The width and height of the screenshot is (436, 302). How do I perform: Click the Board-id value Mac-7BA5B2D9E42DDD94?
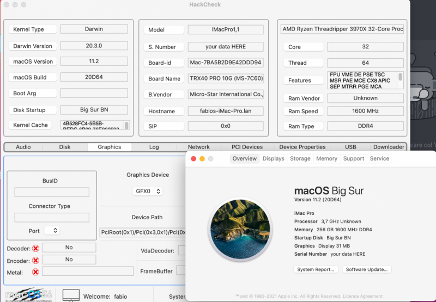click(x=226, y=63)
